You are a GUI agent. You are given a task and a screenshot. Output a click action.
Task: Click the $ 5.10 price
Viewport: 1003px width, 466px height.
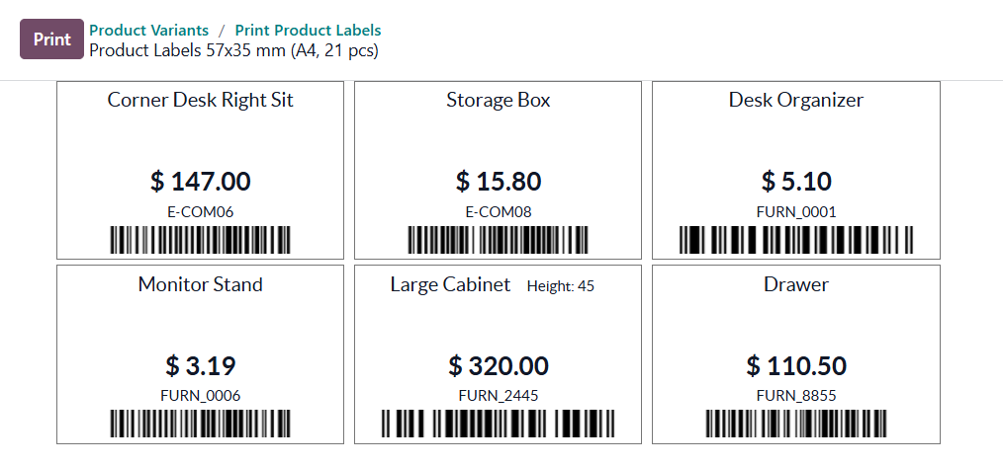click(796, 182)
